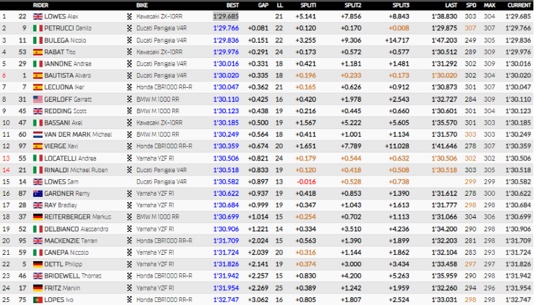This screenshot has height=305, width=534.
Task: Click BMW M 1000 RR in Gerloff row
Action: 158,99
